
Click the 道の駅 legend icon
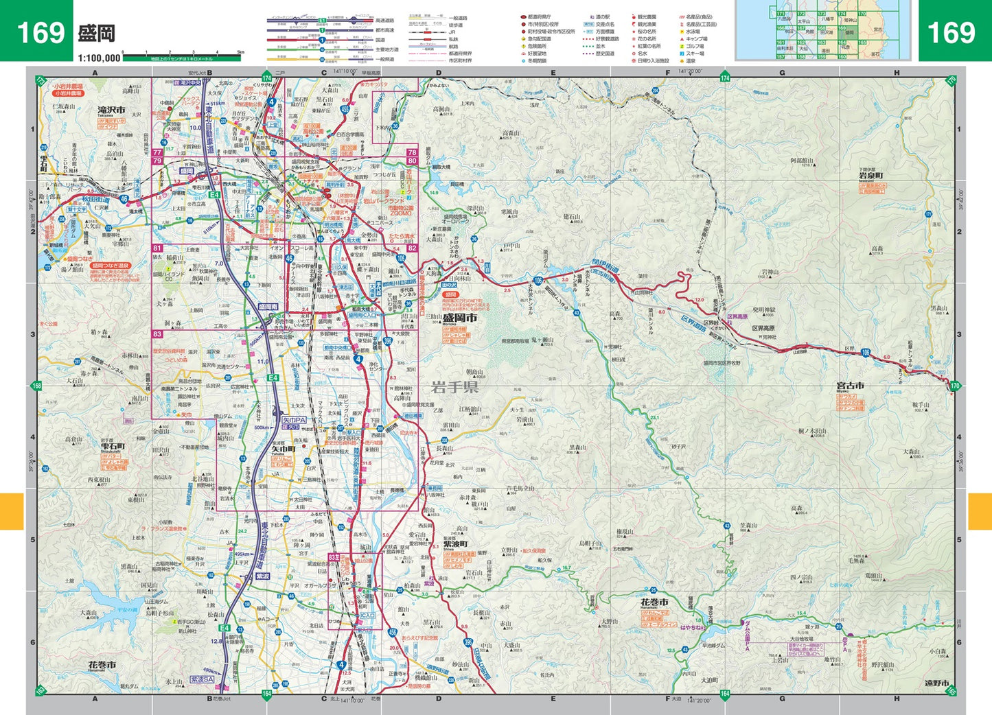[591, 16]
